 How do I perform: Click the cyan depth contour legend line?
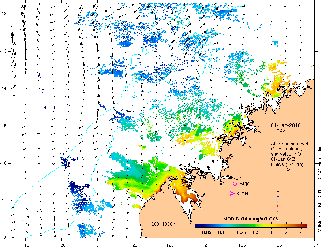tap(159, 228)
